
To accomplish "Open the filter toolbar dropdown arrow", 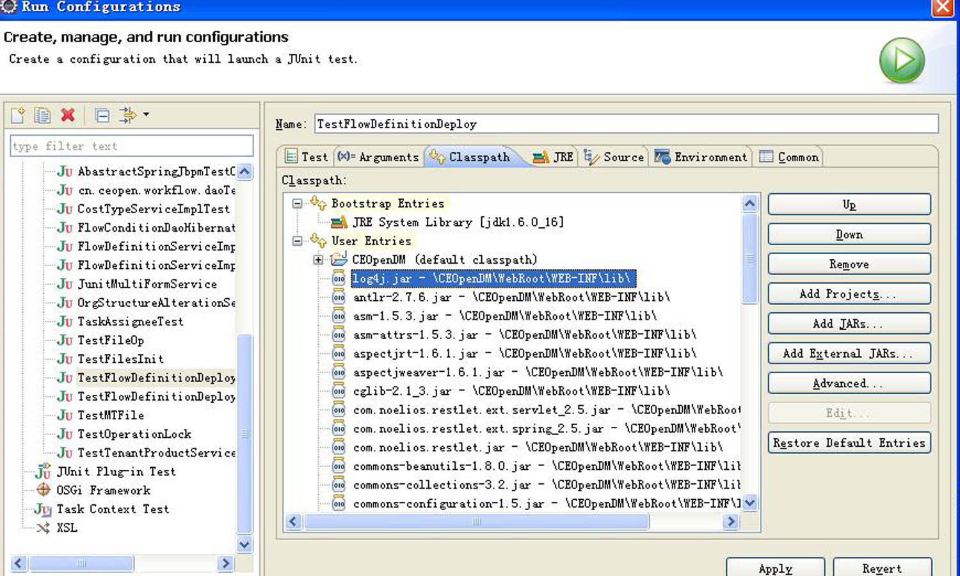I will click(x=145, y=115).
